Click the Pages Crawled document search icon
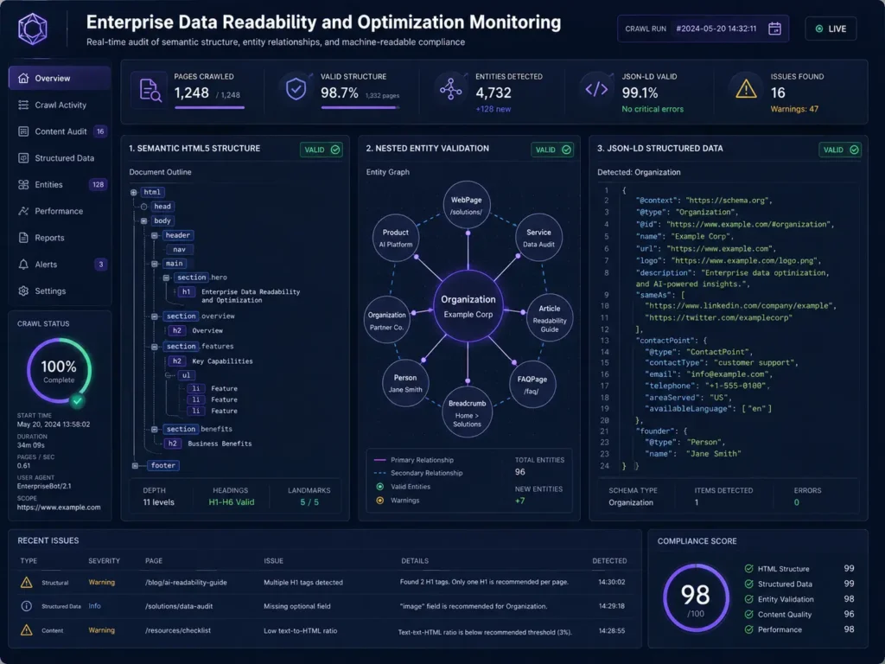 (x=150, y=90)
